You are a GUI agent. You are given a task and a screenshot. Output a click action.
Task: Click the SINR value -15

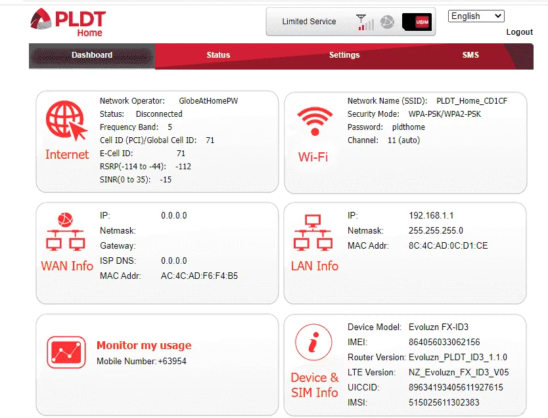[x=166, y=180]
